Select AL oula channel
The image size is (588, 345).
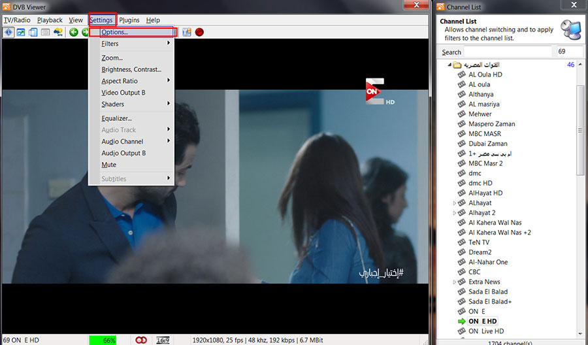pyautogui.click(x=480, y=84)
